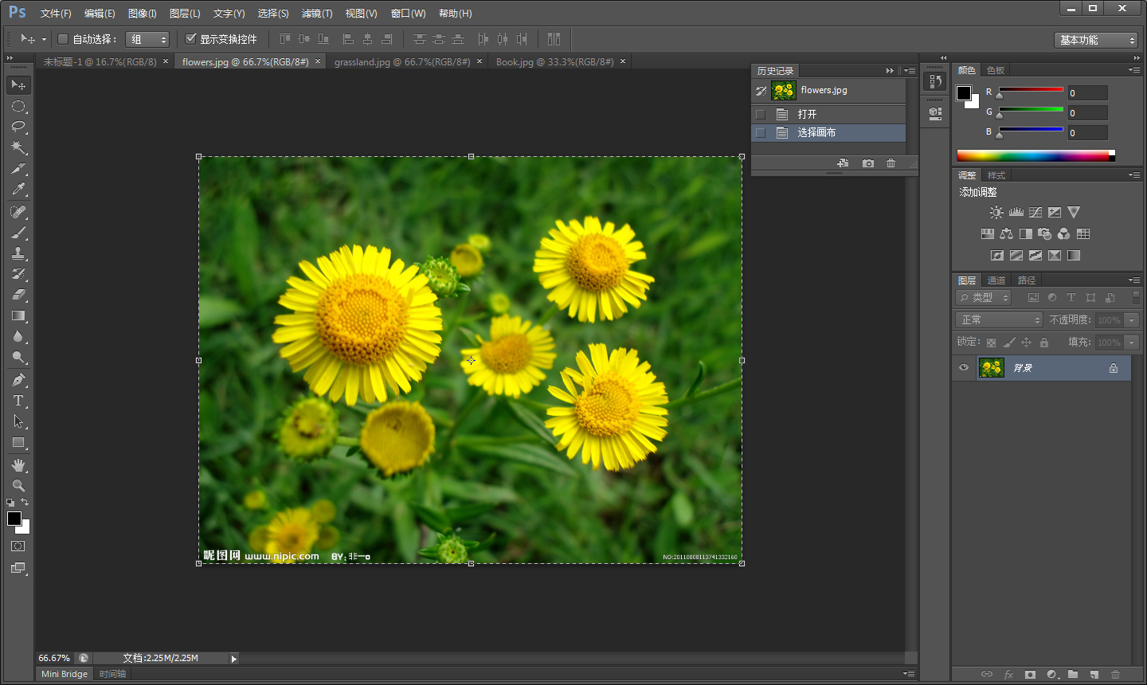
Task: Select the Dodge tool
Action: (18, 357)
